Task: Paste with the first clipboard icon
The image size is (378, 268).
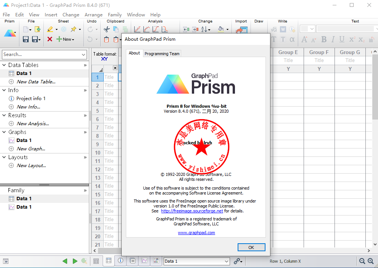Action: (x=106, y=39)
